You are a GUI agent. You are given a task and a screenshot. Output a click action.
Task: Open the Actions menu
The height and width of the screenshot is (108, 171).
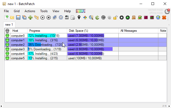(x=30, y=11)
